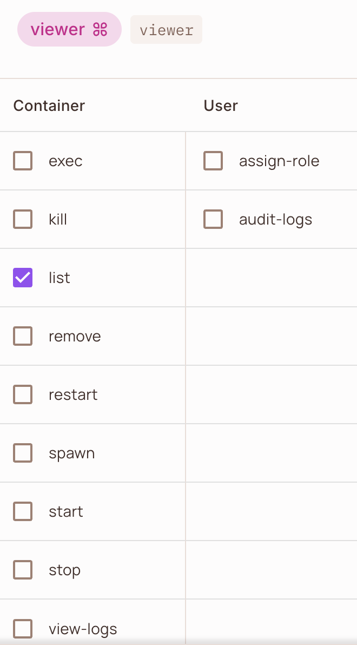Click the command symbol icon in viewer badge
The image size is (357, 645).
coord(100,29)
